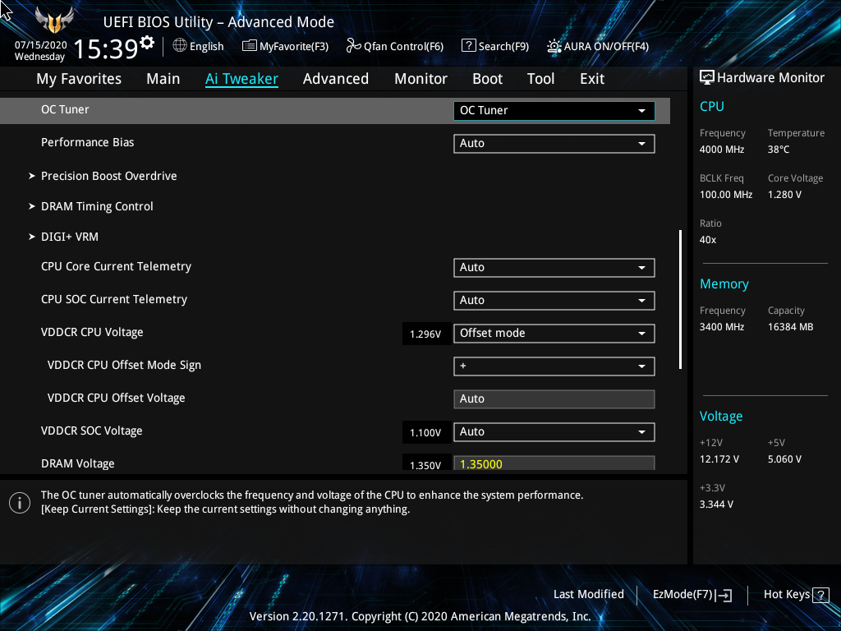
Task: Toggle AURA ON/OFF(F4)
Action: click(598, 46)
